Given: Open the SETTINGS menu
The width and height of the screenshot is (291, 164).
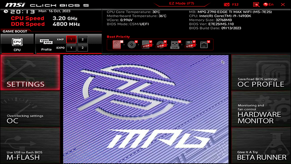Looking at the screenshot, I should pyautogui.click(x=30, y=72).
